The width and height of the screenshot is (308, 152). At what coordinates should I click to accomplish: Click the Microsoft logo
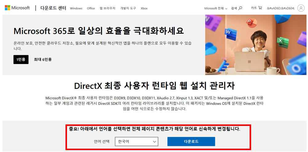17,8
